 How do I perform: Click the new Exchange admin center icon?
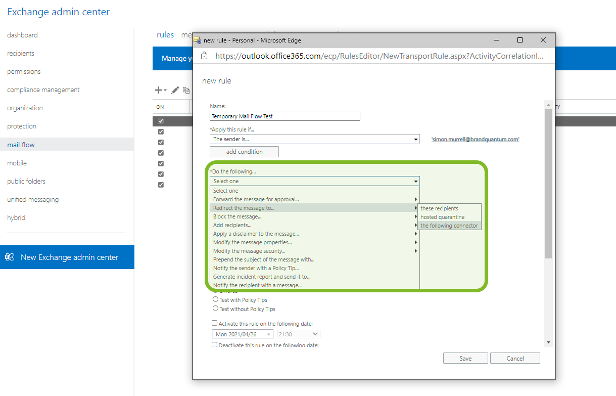pyautogui.click(x=9, y=257)
